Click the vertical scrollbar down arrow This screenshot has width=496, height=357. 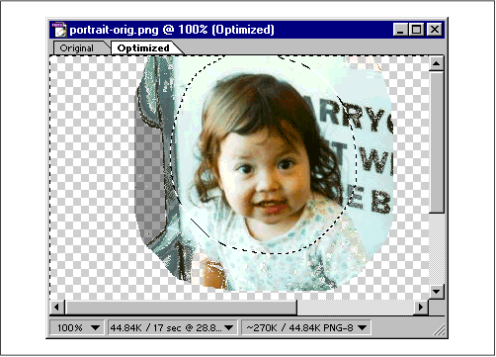437,292
